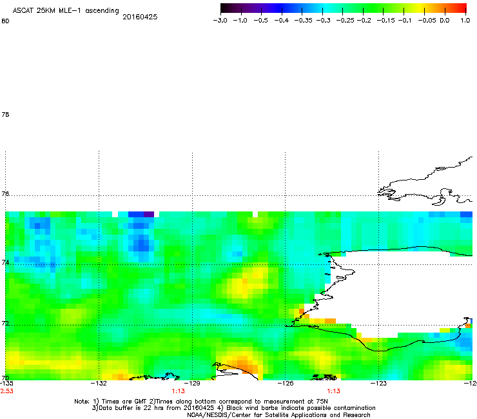This screenshot has width=477, height=419.
Task: Click the colorbar label "-0.4"
Action: (282, 21)
